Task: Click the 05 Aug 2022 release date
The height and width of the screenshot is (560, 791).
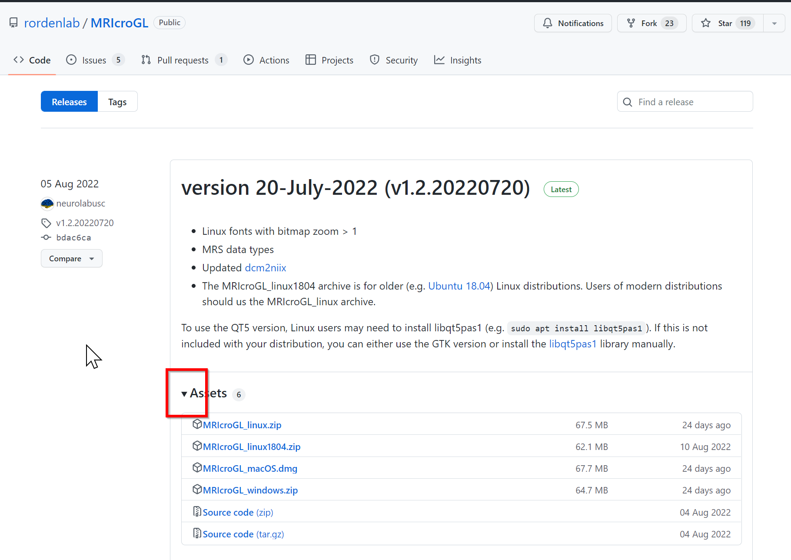Action: (x=70, y=184)
